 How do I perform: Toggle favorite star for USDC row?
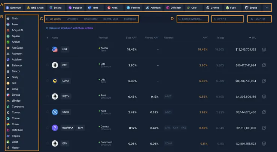point(47,112)
